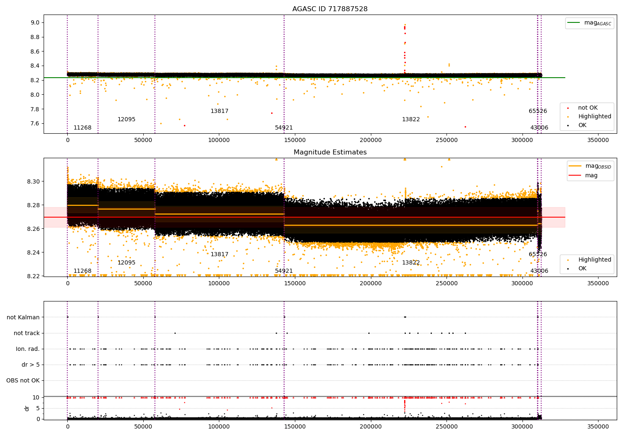Screen dimensions: 623x436
Task: Select the Magnitude Estimates plot title
Action: 330,152
